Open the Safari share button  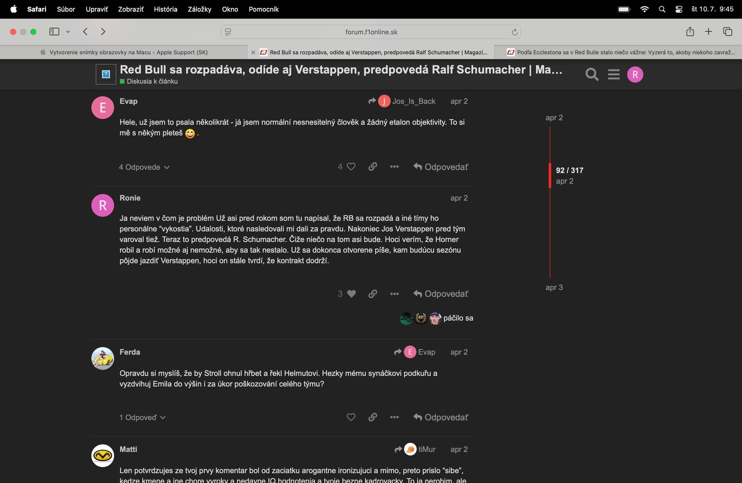[690, 32]
